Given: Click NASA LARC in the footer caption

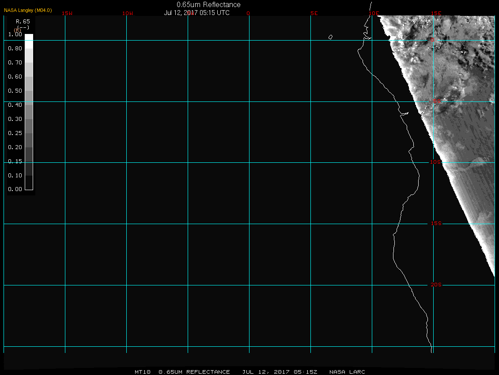Looking at the screenshot, I should pos(347,372).
